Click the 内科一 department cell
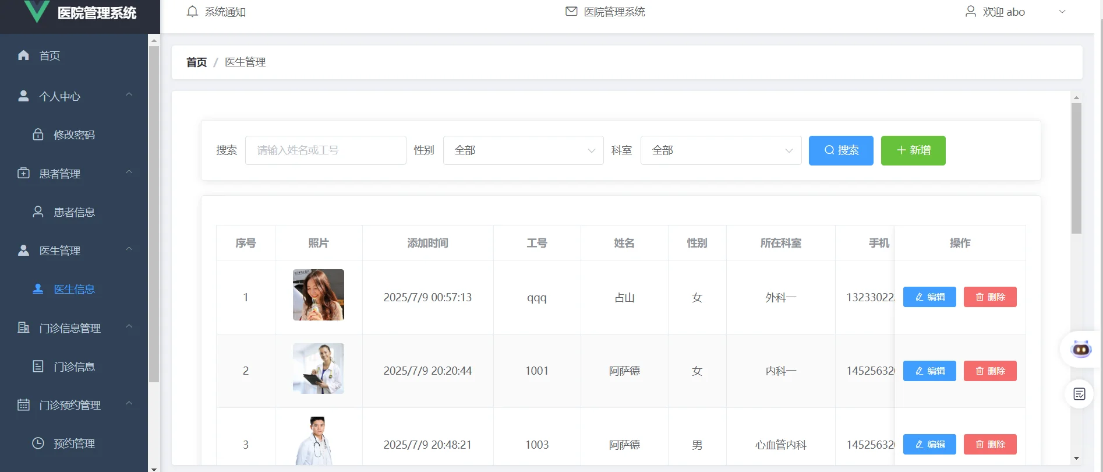 (x=781, y=371)
